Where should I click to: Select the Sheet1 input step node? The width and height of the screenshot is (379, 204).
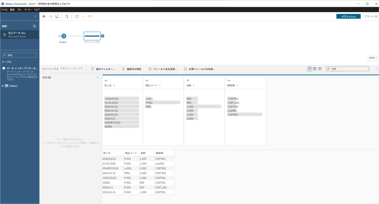coord(64,36)
